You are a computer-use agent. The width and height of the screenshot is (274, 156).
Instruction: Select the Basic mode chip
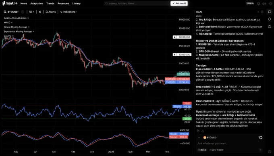coord(202,150)
